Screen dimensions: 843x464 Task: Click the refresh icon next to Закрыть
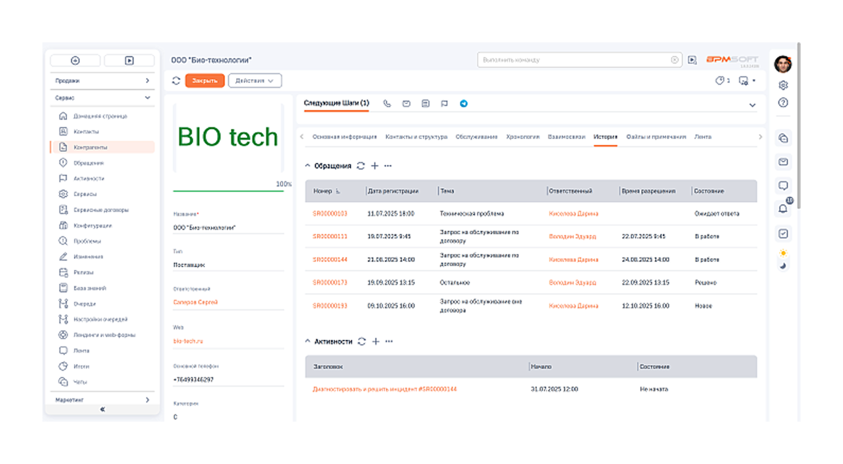point(176,81)
